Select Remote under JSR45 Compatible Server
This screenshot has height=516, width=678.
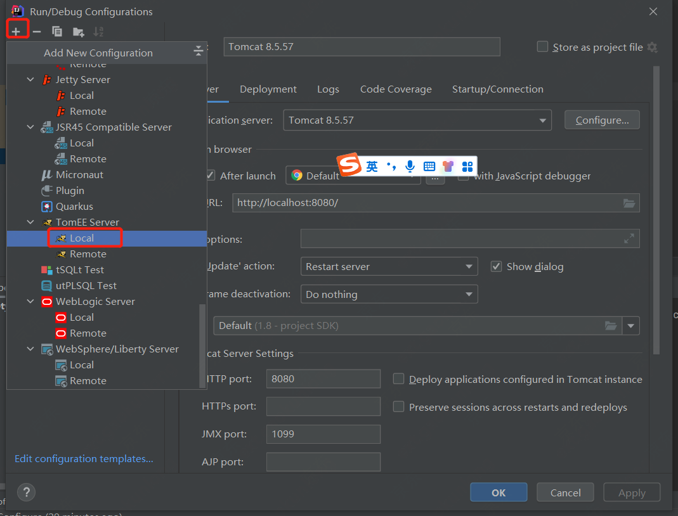tap(88, 159)
